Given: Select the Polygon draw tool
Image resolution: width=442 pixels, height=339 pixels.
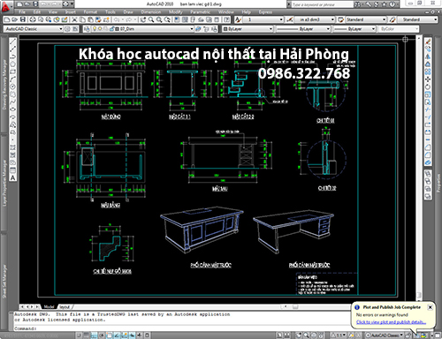Looking at the screenshot, I should [13, 64].
